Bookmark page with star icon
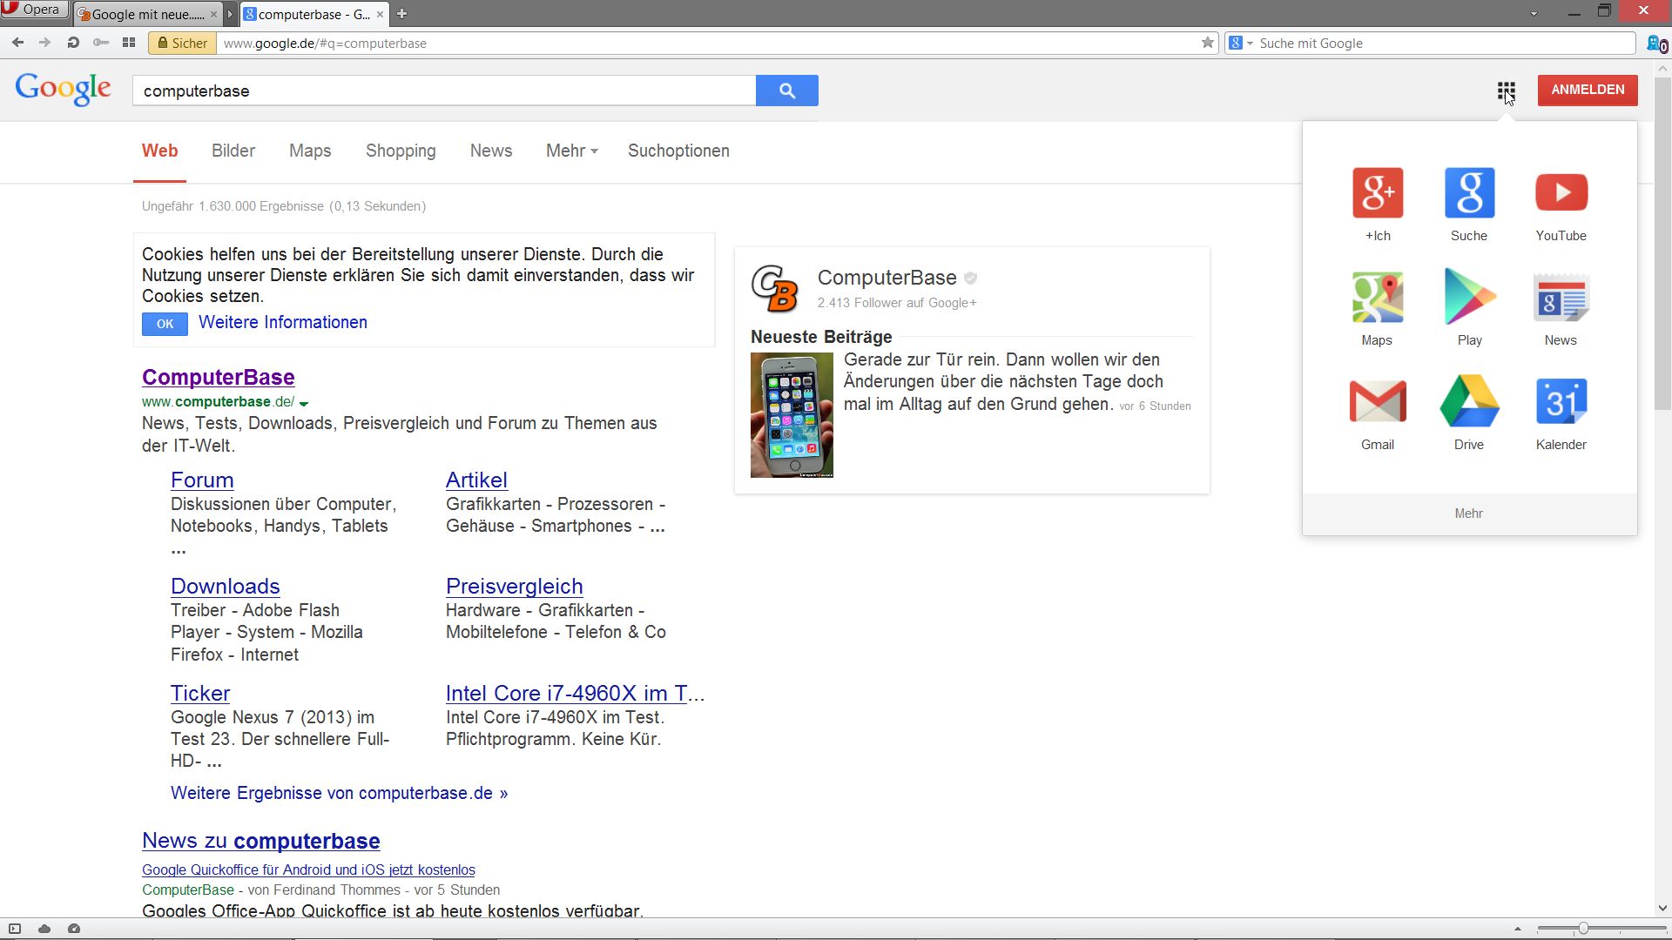The height and width of the screenshot is (940, 1672). tap(1207, 43)
